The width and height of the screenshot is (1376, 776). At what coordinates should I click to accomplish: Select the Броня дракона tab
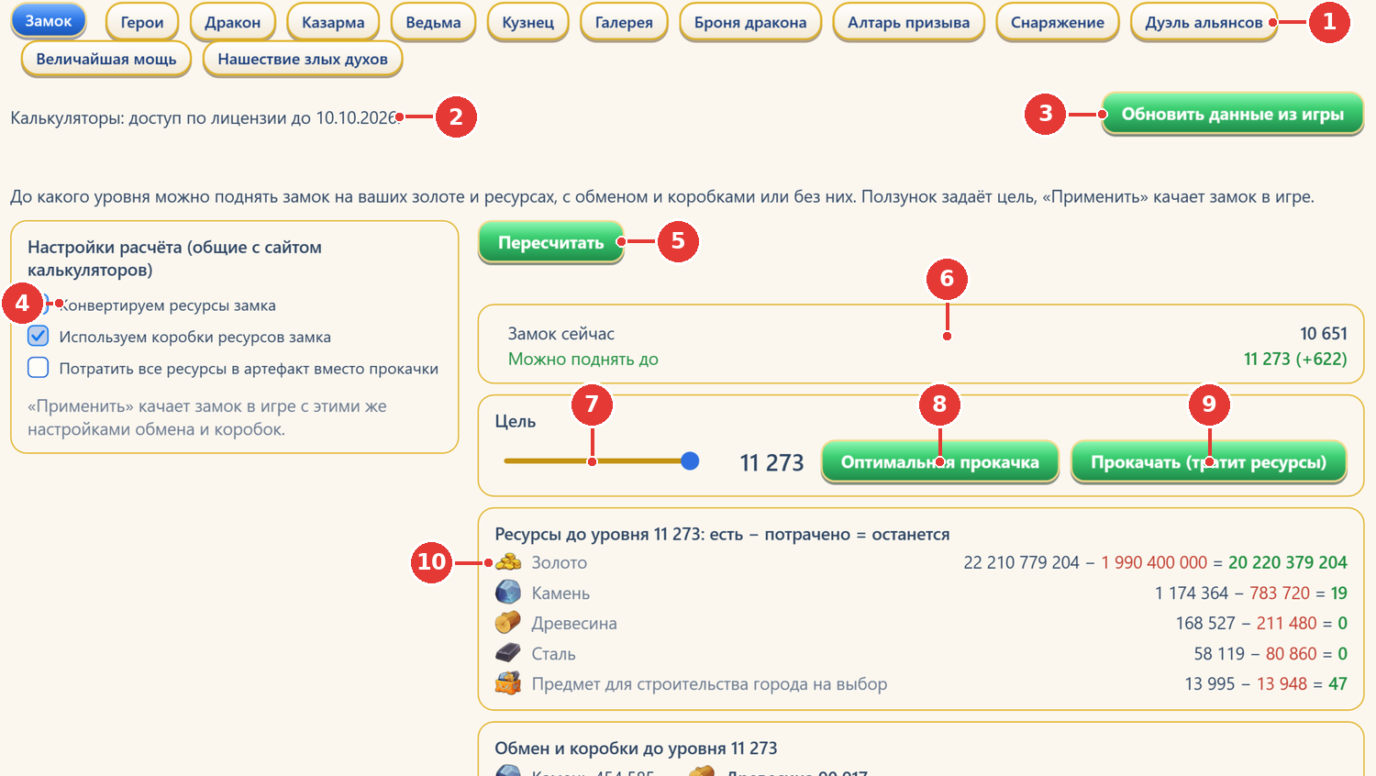tap(750, 22)
